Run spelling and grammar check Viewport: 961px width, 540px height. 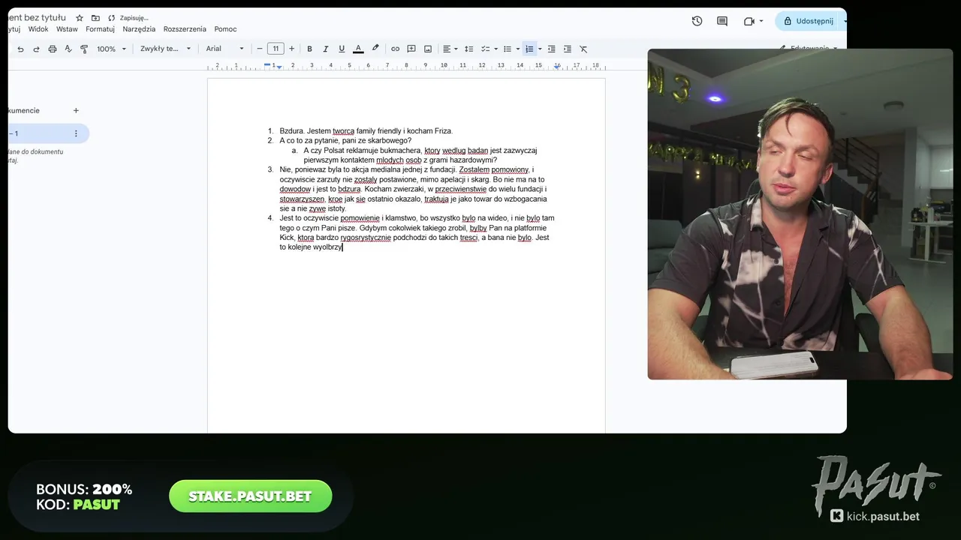[68, 49]
